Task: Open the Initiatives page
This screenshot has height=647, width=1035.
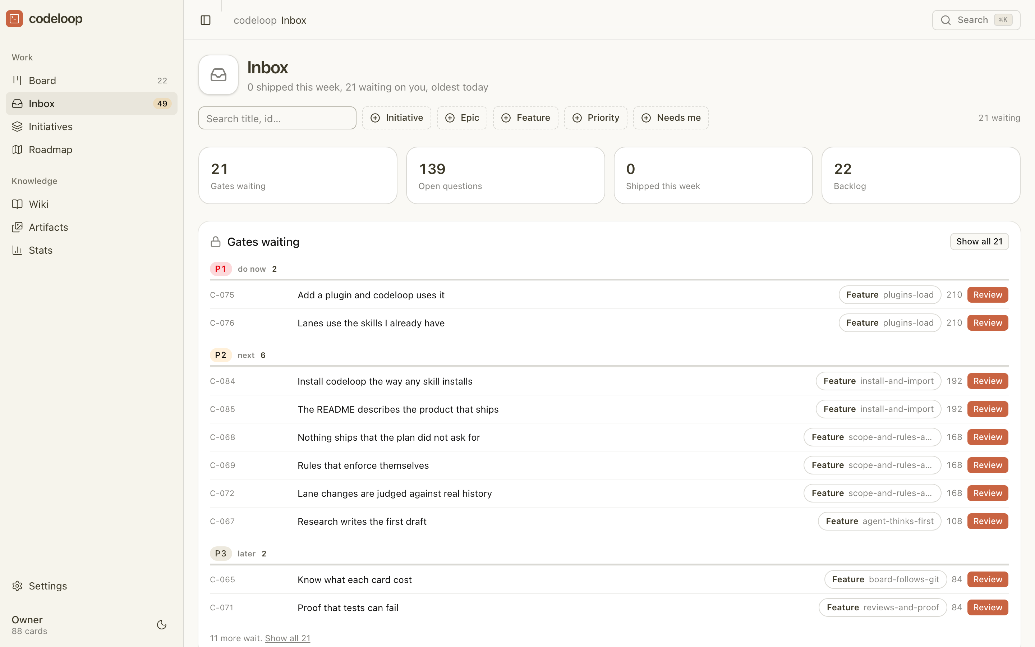Action: coord(92,127)
